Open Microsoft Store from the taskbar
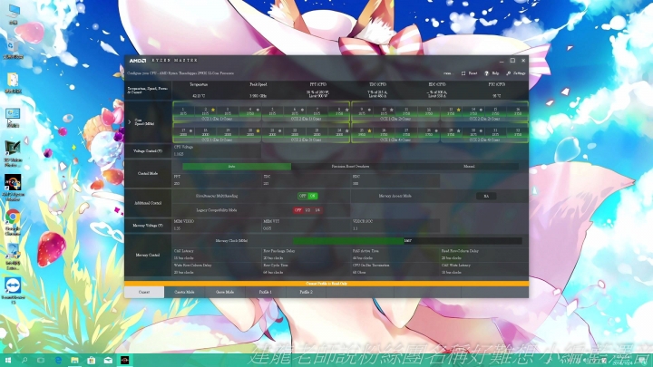653x367 pixels. [92, 360]
